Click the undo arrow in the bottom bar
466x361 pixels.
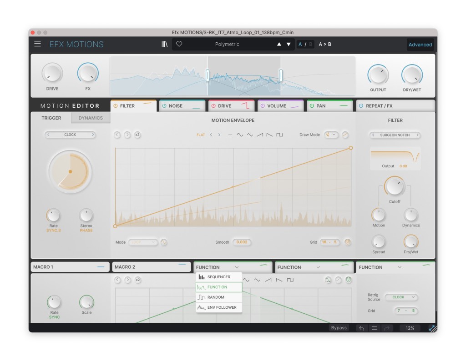coord(361,328)
